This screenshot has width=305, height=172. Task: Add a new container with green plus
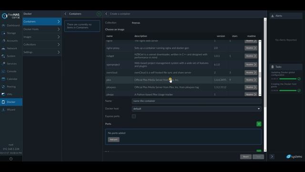pos(99,14)
